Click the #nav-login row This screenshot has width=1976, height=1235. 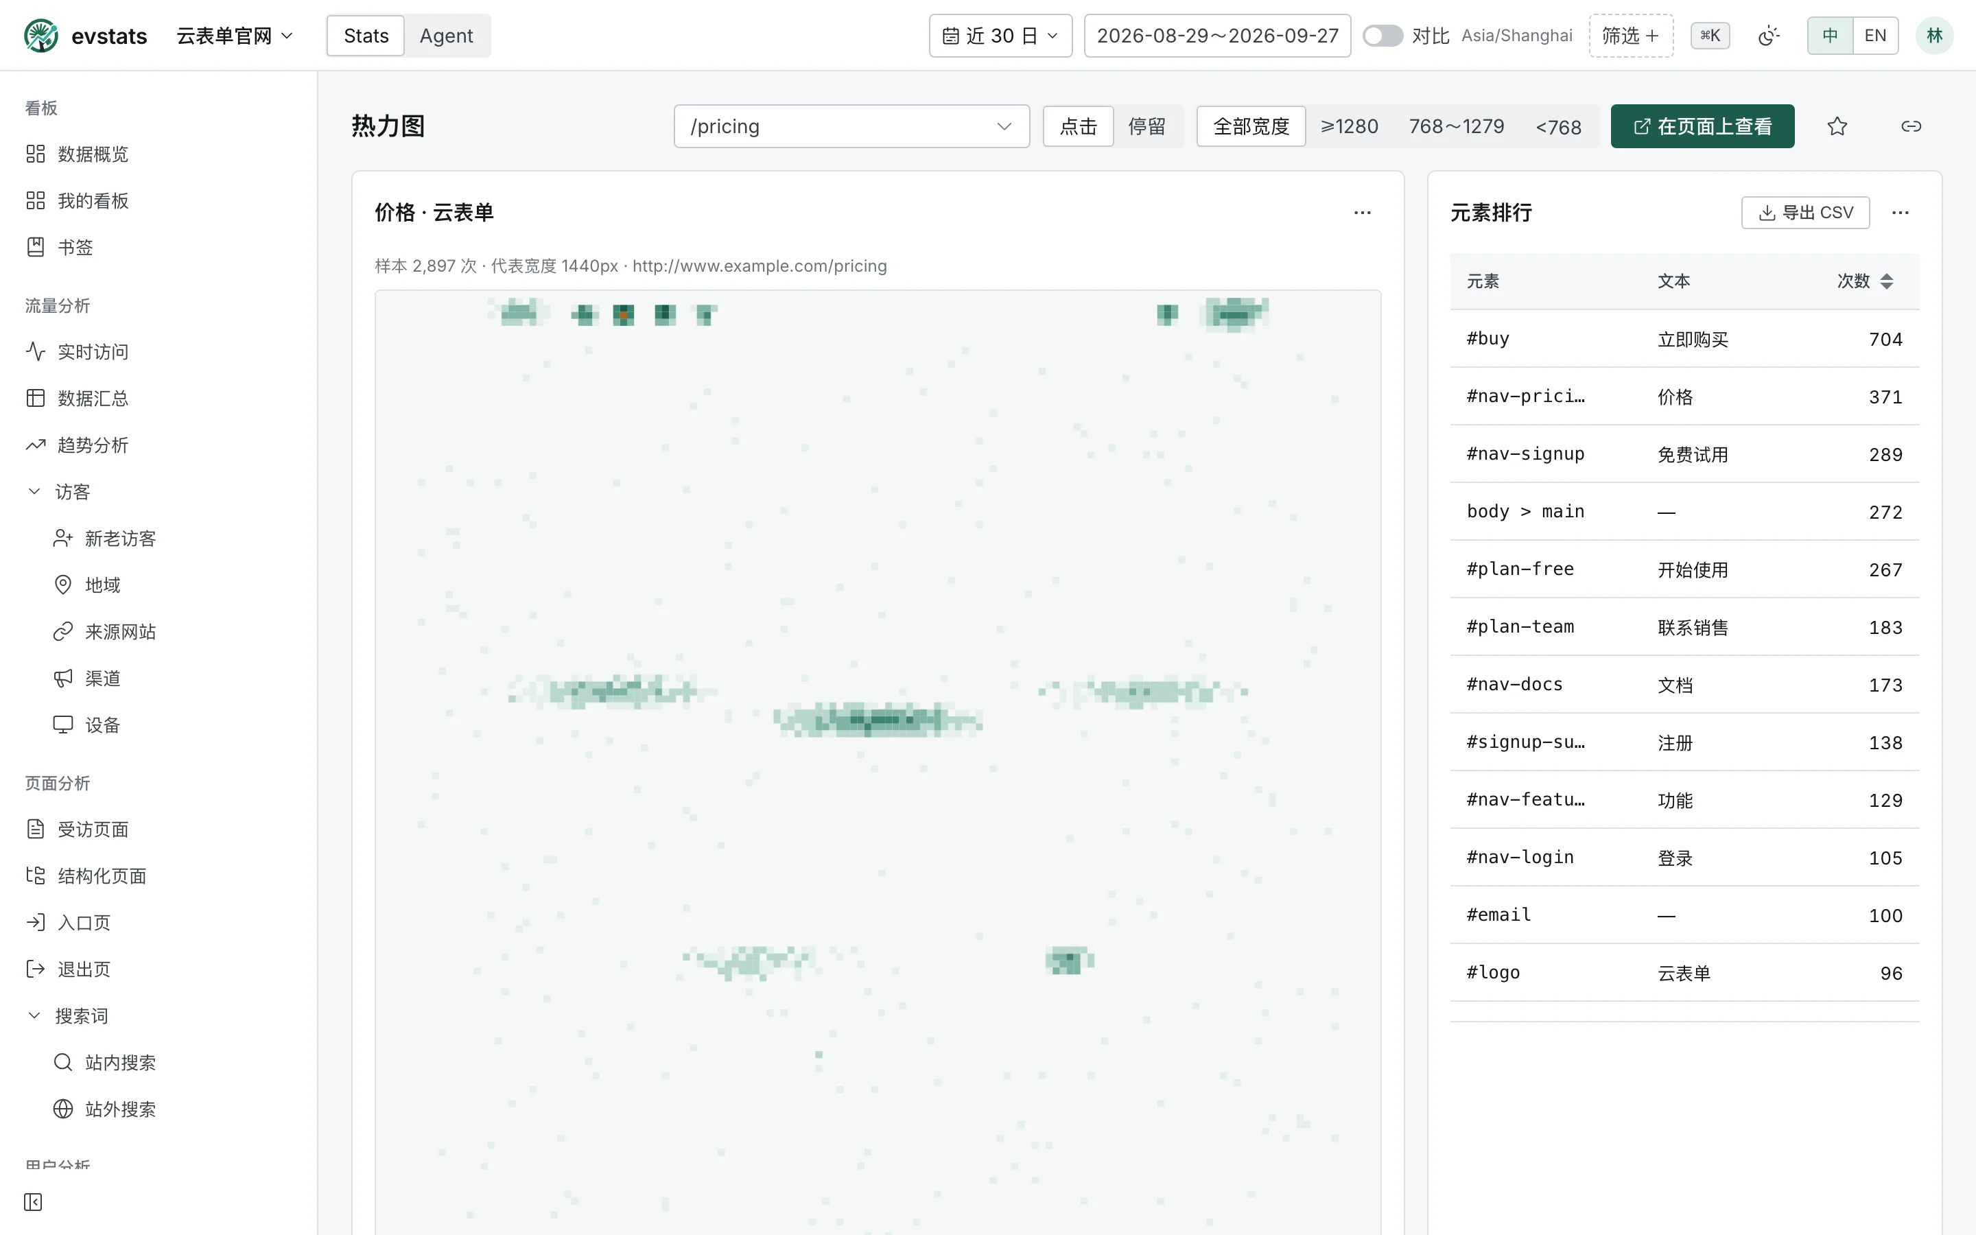coord(1684,858)
